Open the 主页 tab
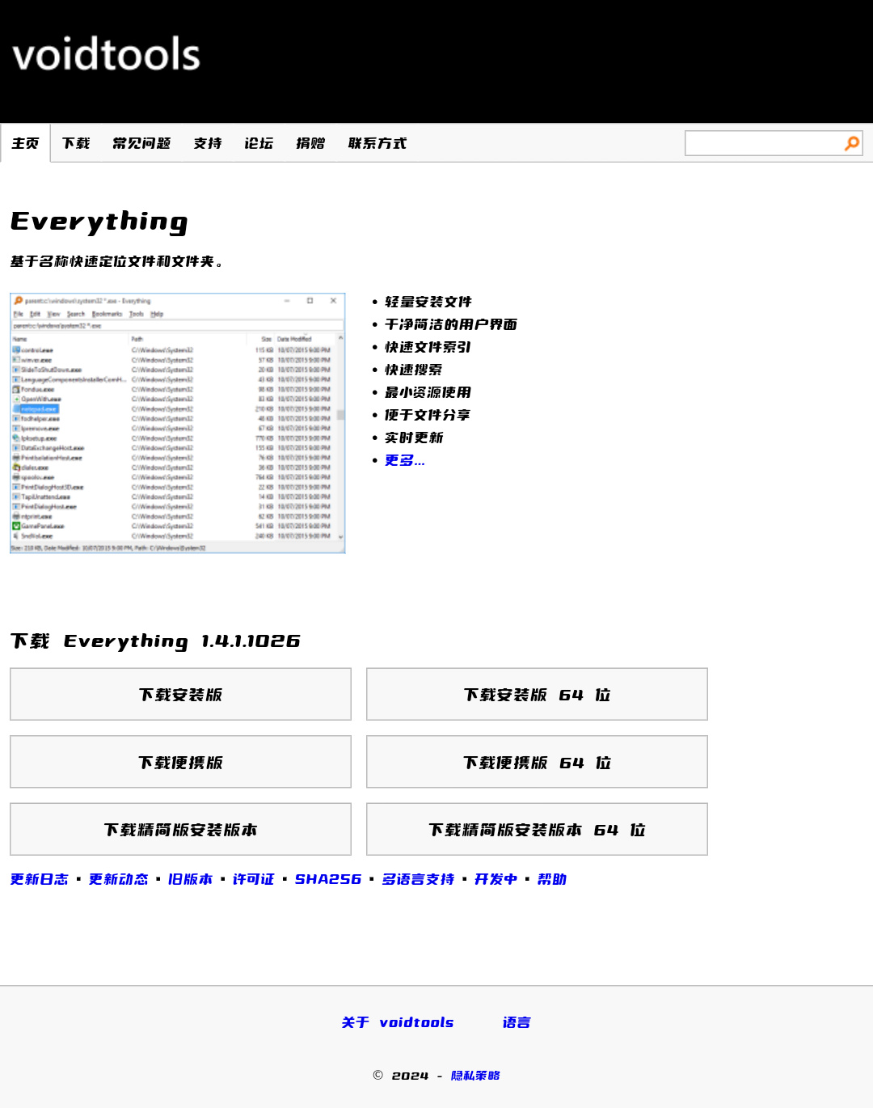This screenshot has width=873, height=1108. pos(25,143)
